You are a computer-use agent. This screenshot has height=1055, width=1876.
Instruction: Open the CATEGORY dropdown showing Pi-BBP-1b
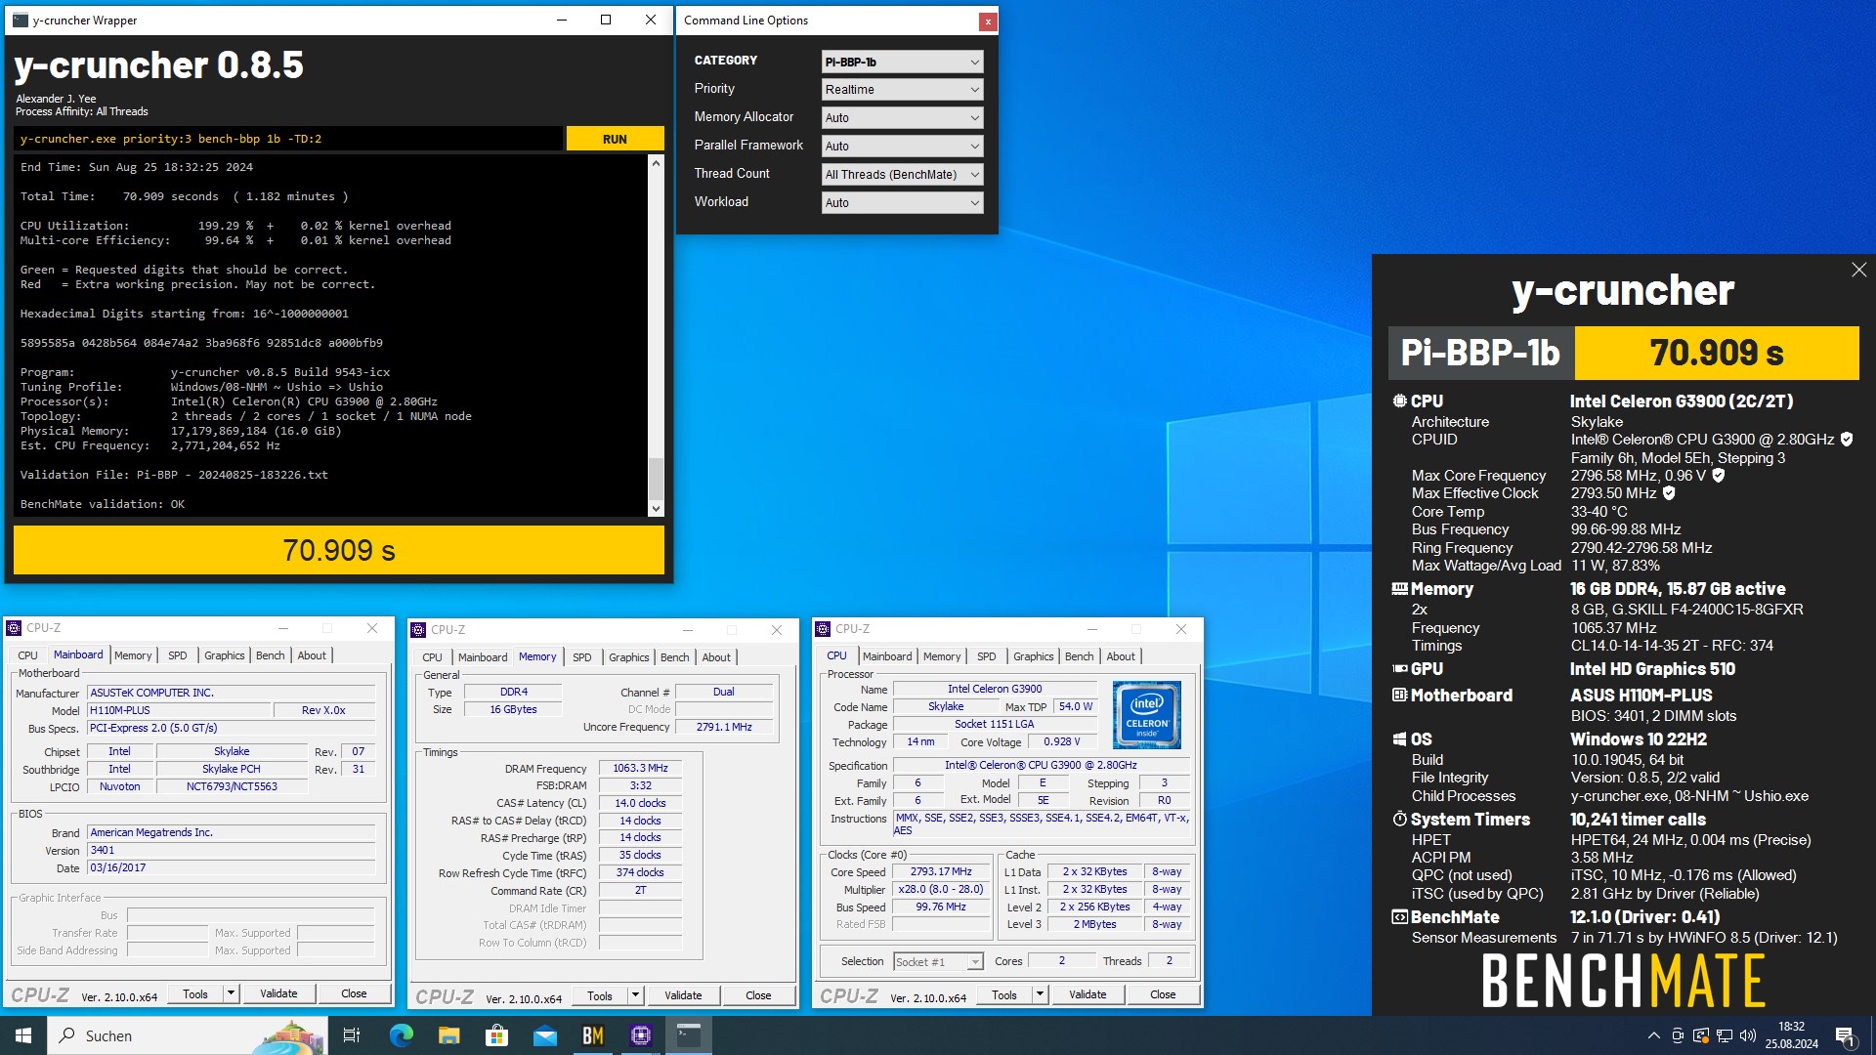tap(902, 62)
